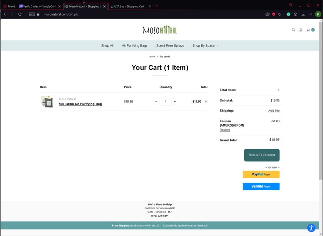
Task: Open the ad blocker shield icon
Action: coord(274,14)
